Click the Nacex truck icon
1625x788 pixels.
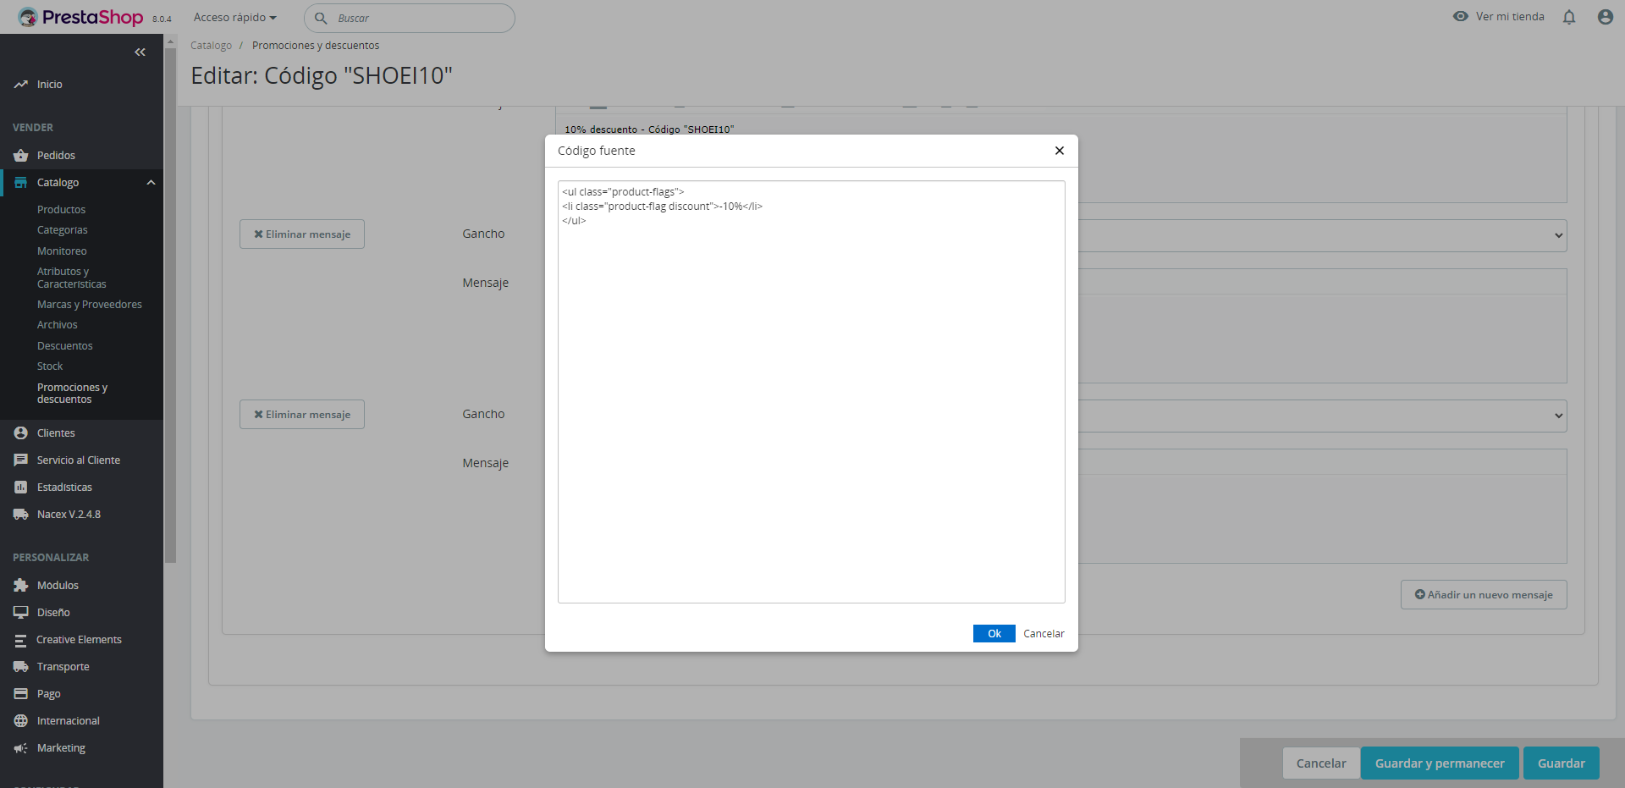click(x=21, y=515)
